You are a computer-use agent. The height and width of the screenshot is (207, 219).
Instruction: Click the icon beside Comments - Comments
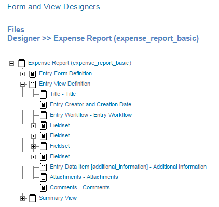tap(43, 188)
